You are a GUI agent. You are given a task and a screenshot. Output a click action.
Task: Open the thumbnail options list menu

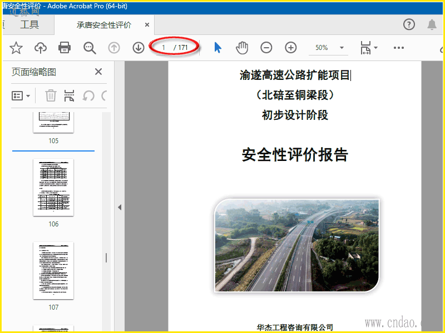(x=21, y=95)
